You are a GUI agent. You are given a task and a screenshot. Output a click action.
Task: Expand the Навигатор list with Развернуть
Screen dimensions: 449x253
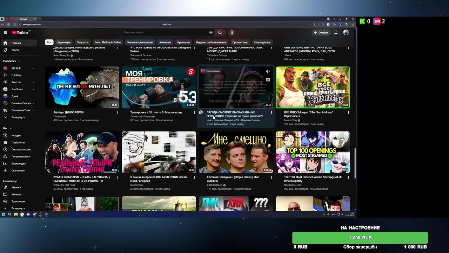click(x=18, y=208)
